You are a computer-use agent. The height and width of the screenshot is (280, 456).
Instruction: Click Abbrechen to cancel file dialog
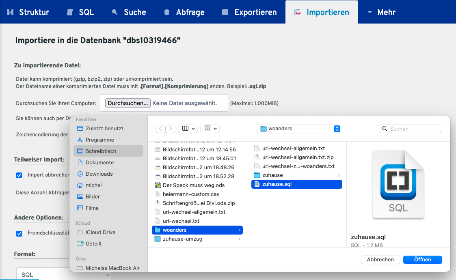[x=380, y=259]
